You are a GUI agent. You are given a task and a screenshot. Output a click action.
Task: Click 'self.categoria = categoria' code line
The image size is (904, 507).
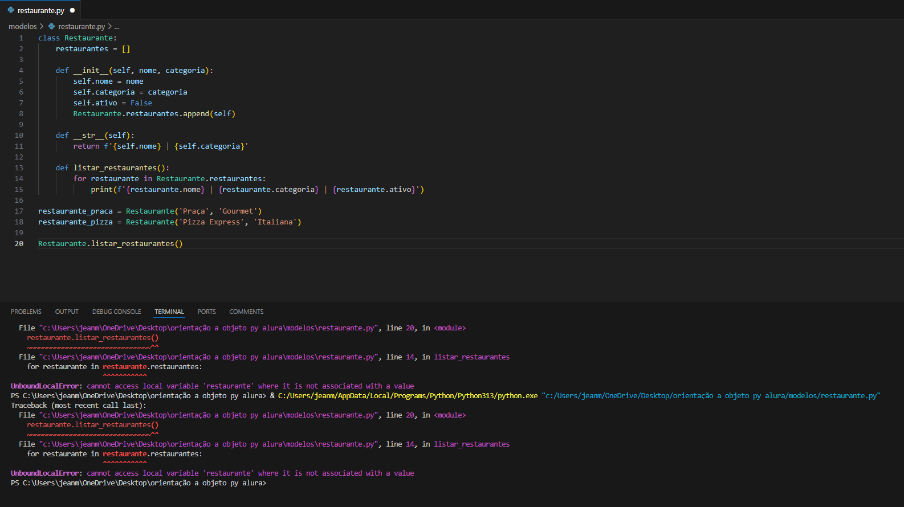(130, 92)
